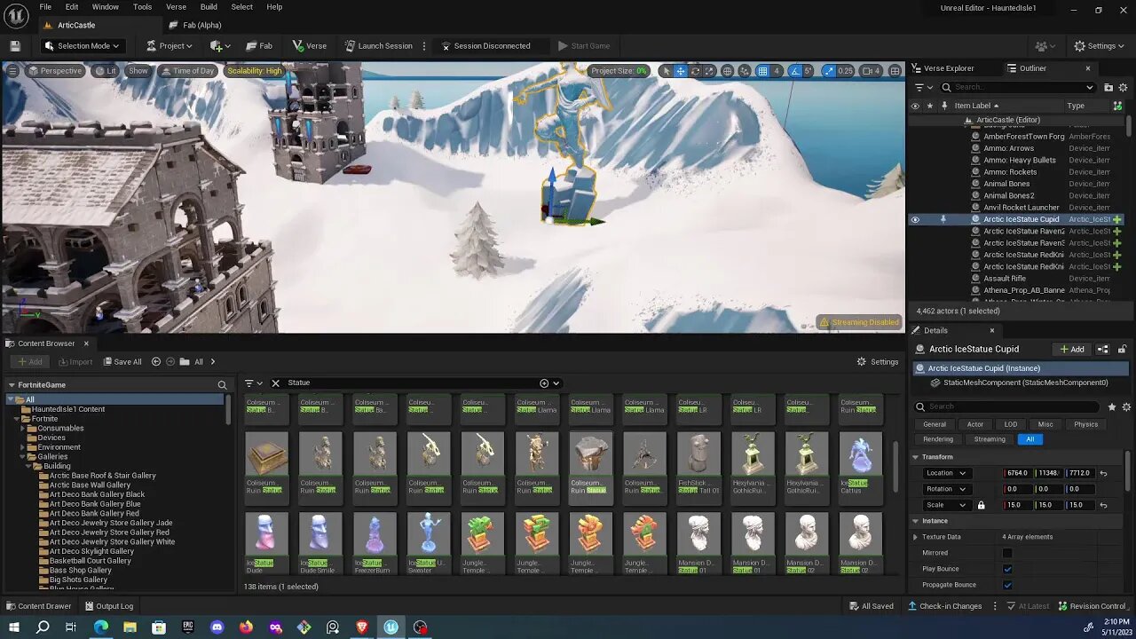Create new folder in Outliner
This screenshot has height=639, width=1136.
tap(1108, 87)
